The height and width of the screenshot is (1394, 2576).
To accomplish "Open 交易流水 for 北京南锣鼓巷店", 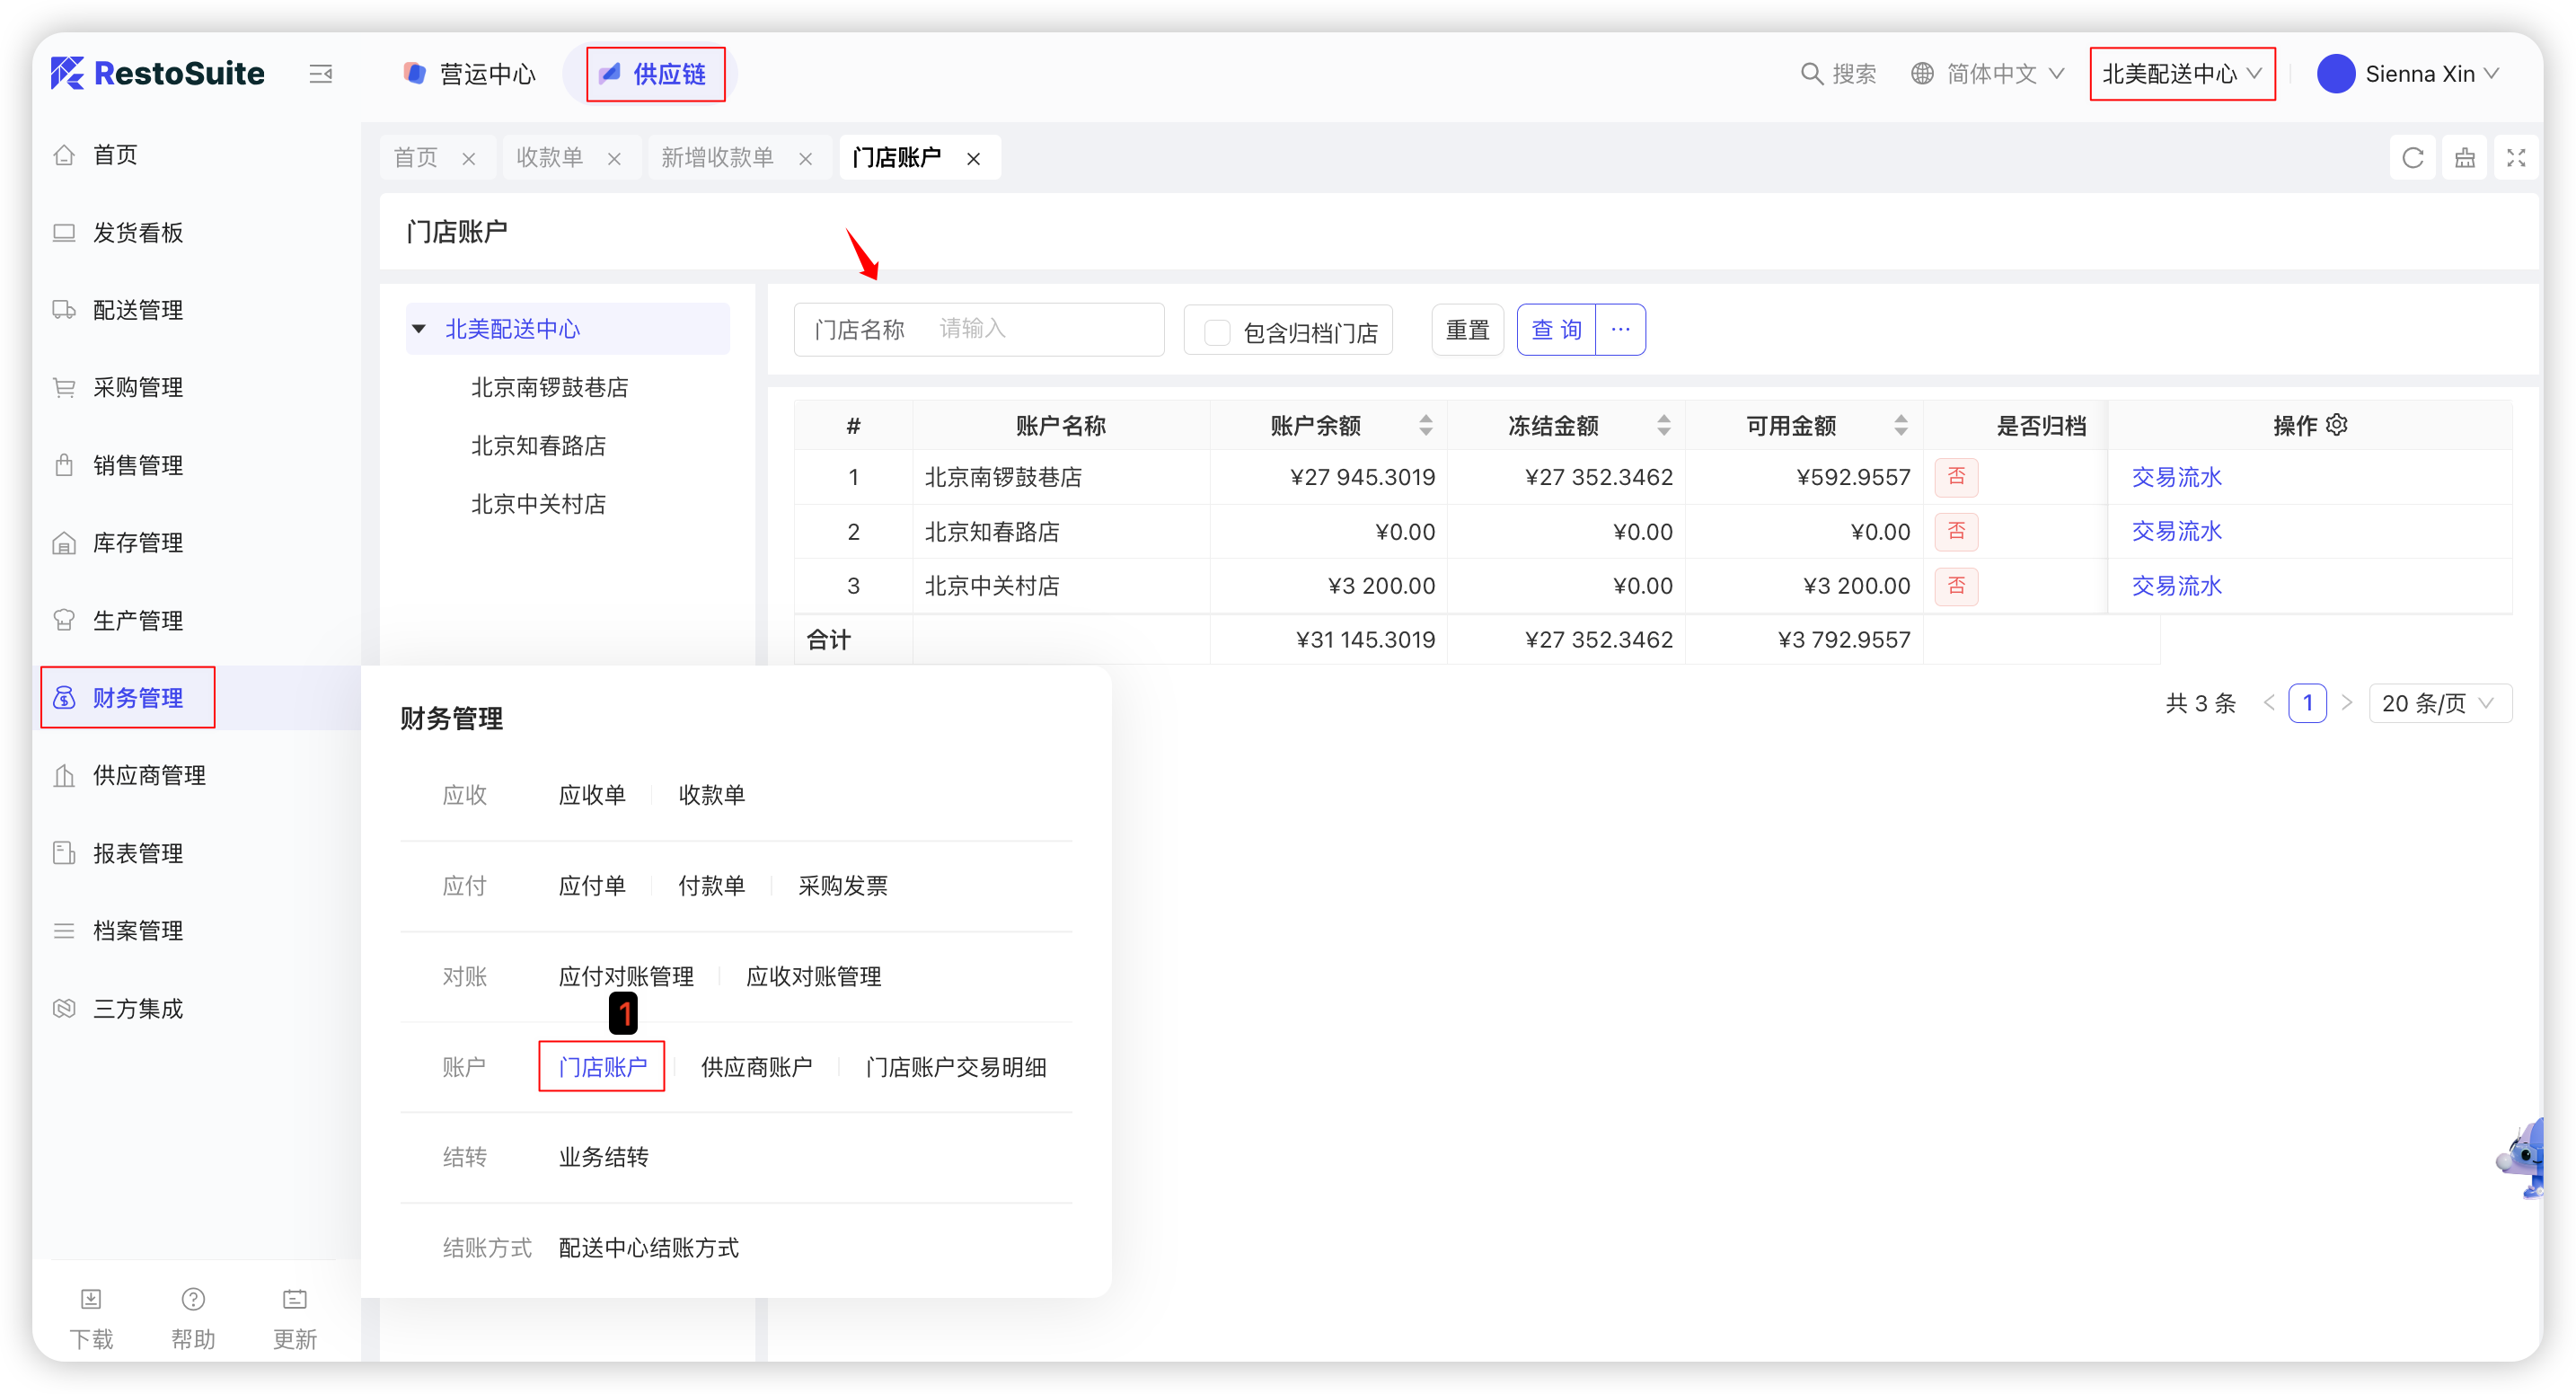I will [2176, 477].
